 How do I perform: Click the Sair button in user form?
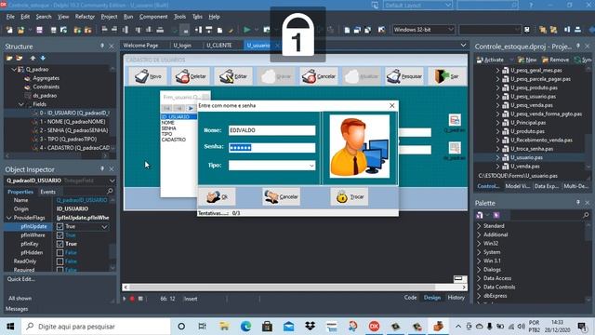pyautogui.click(x=446, y=76)
